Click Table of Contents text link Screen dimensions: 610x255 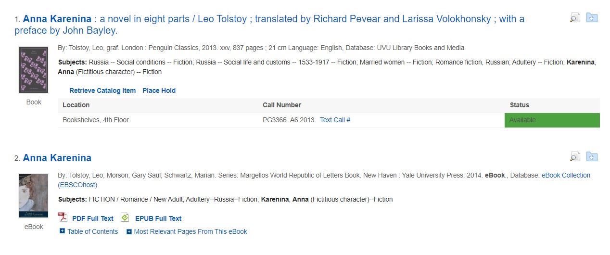[x=93, y=231]
